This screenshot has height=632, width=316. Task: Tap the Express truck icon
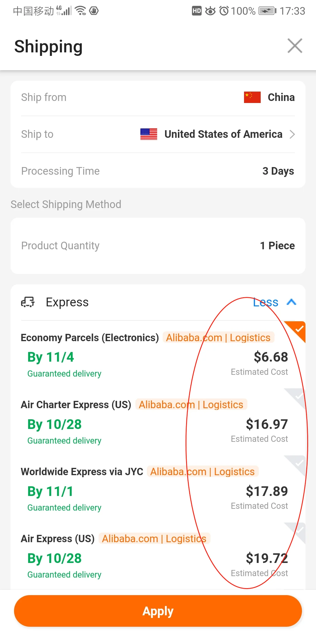click(x=28, y=302)
